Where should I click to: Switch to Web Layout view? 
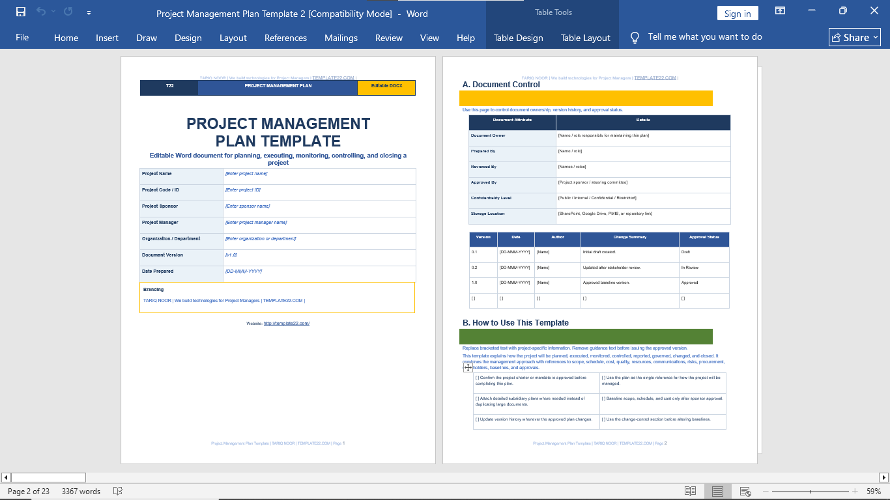745,492
